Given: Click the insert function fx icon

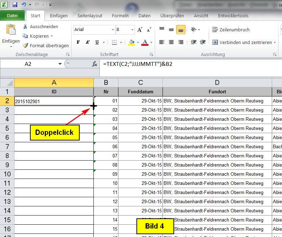Looking at the screenshot, I should pyautogui.click(x=94, y=64).
